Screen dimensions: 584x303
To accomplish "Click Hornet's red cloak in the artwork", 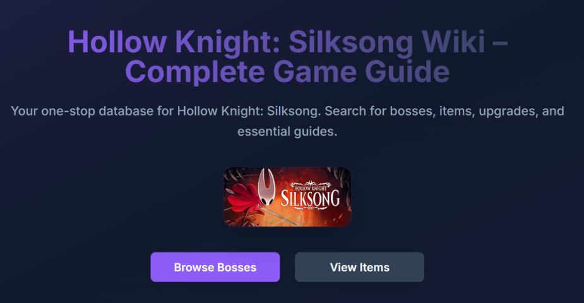I will click(x=244, y=198).
